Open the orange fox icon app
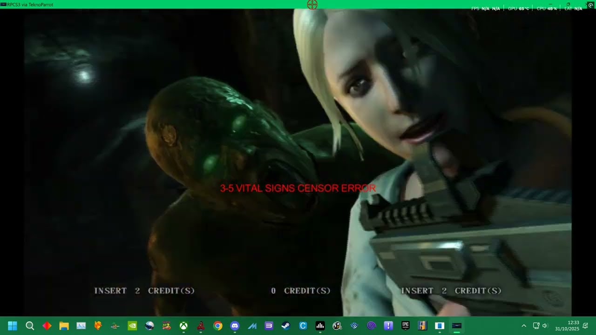The image size is (596, 335). (x=98, y=326)
